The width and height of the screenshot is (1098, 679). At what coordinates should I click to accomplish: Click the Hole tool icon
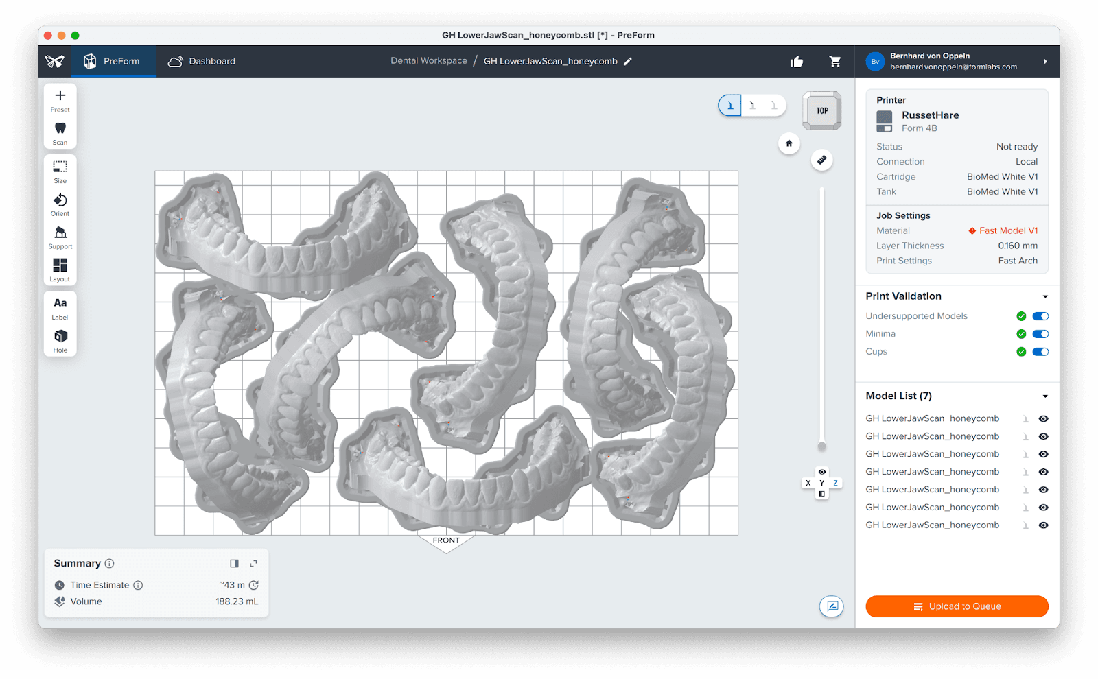pos(60,339)
